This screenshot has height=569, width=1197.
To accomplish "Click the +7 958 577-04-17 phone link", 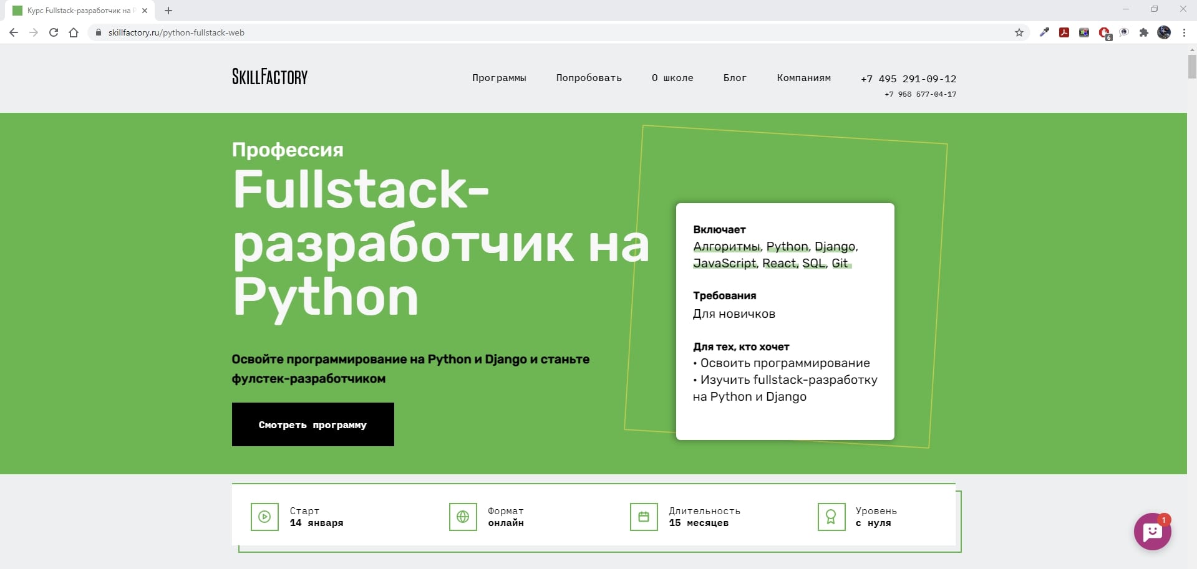I will point(920,94).
